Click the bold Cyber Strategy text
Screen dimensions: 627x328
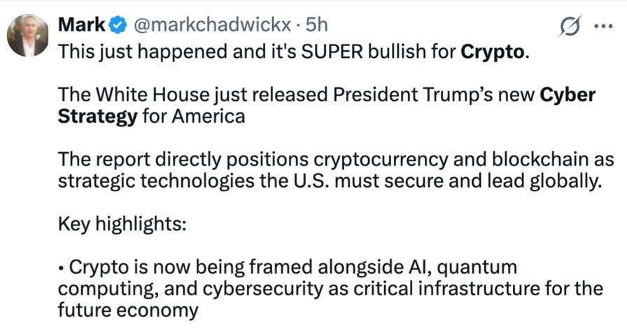point(97,115)
